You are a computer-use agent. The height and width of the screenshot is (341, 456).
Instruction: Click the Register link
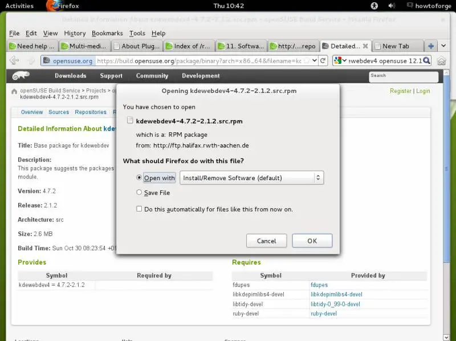pyautogui.click(x=401, y=91)
